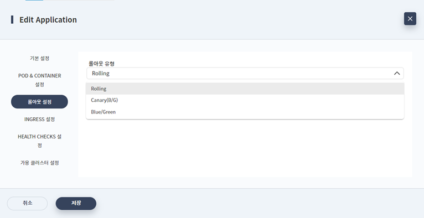Navigate to 가용 클러스터 설정 section
Image resolution: width=424 pixels, height=218 pixels.
tap(39, 163)
